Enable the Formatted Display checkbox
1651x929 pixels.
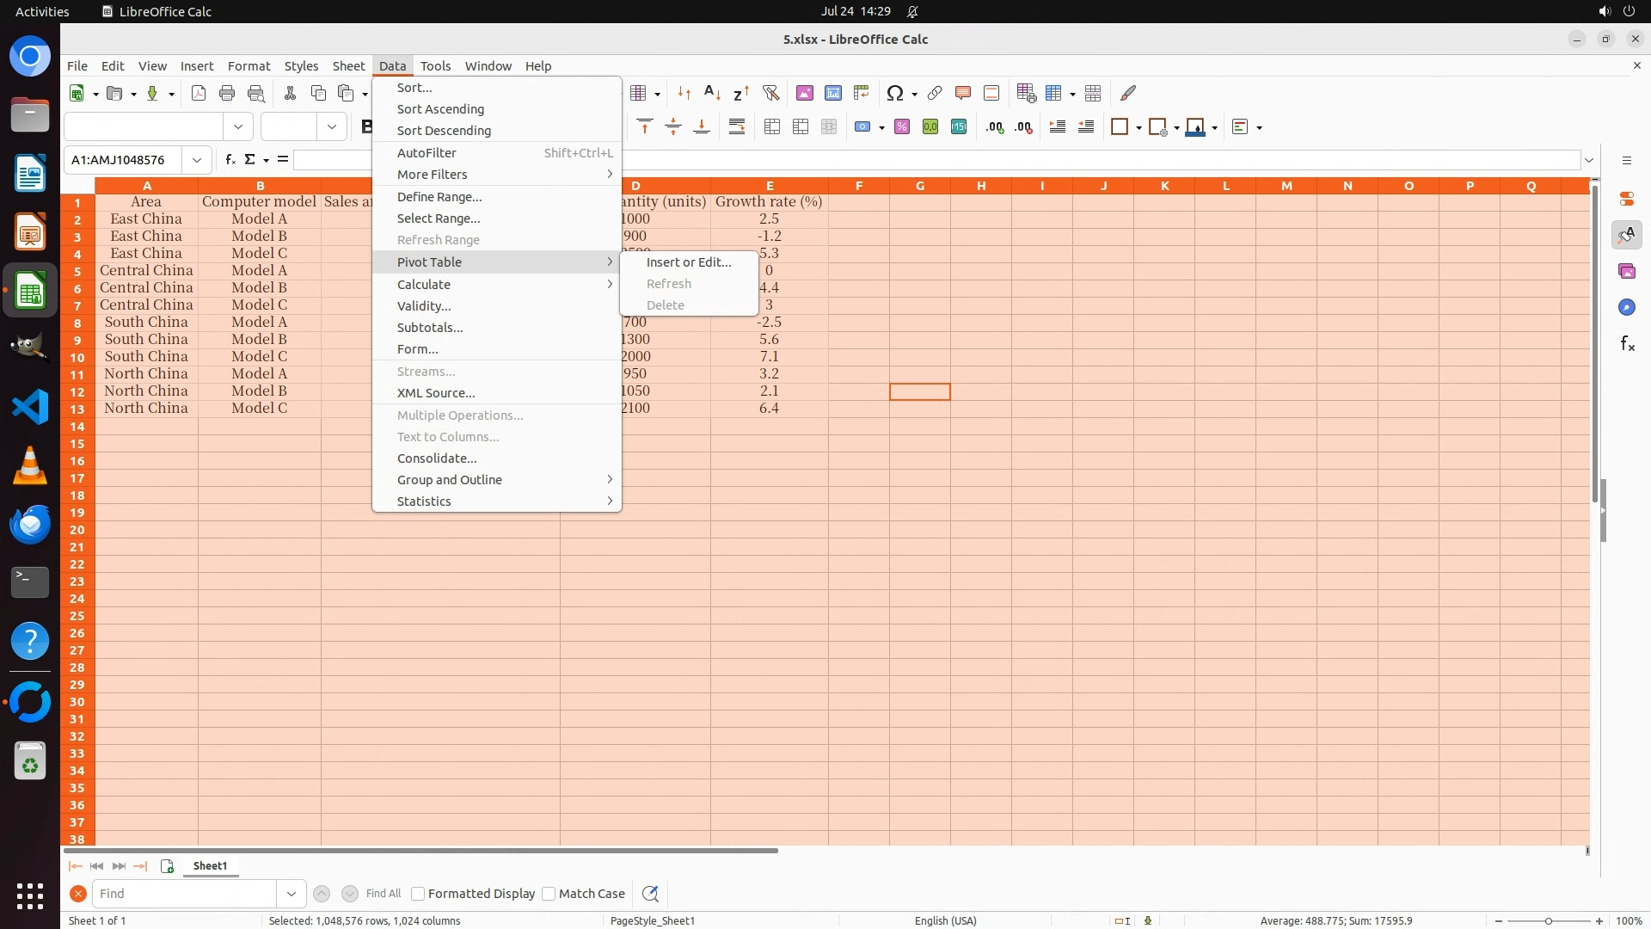tap(419, 894)
